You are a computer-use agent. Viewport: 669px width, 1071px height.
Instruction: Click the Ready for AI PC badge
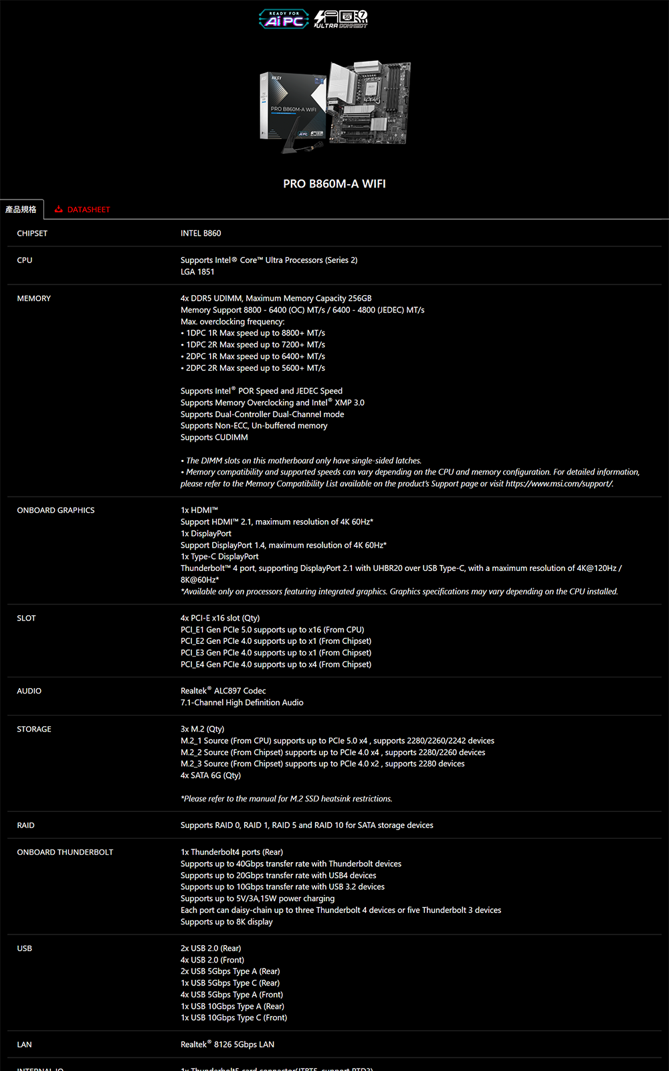pyautogui.click(x=284, y=19)
